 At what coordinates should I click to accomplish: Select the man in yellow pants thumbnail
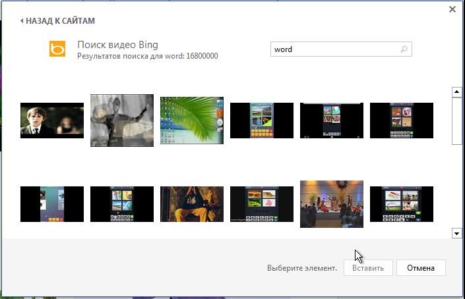[x=192, y=204]
